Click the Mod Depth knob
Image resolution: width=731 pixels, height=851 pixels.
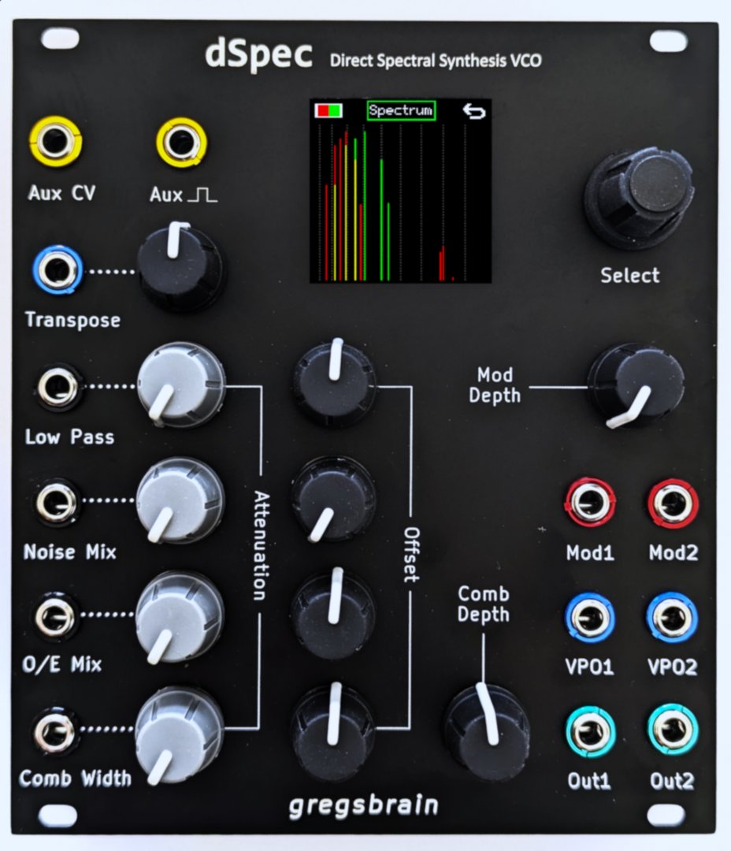tap(635, 383)
